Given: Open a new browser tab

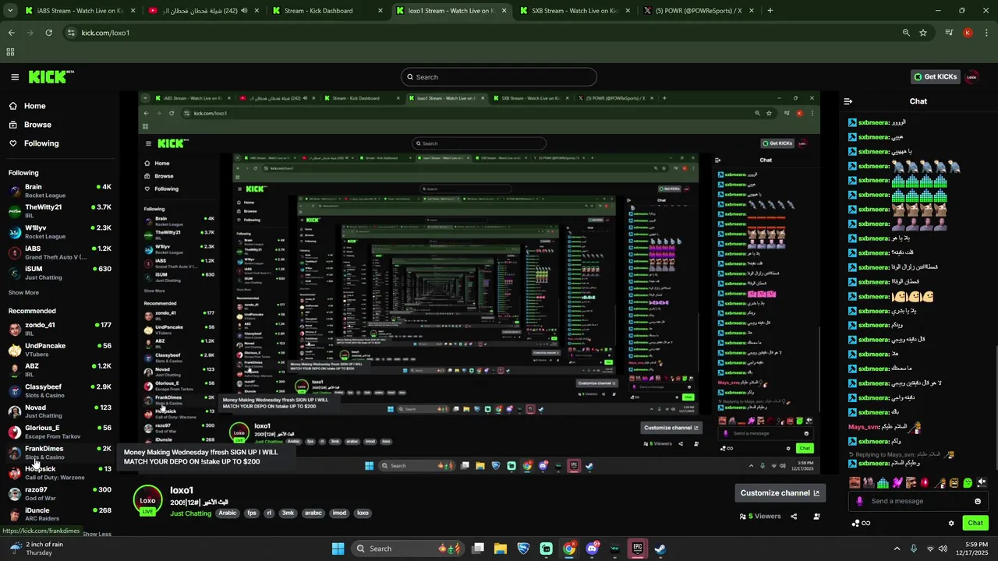Looking at the screenshot, I should (x=770, y=11).
